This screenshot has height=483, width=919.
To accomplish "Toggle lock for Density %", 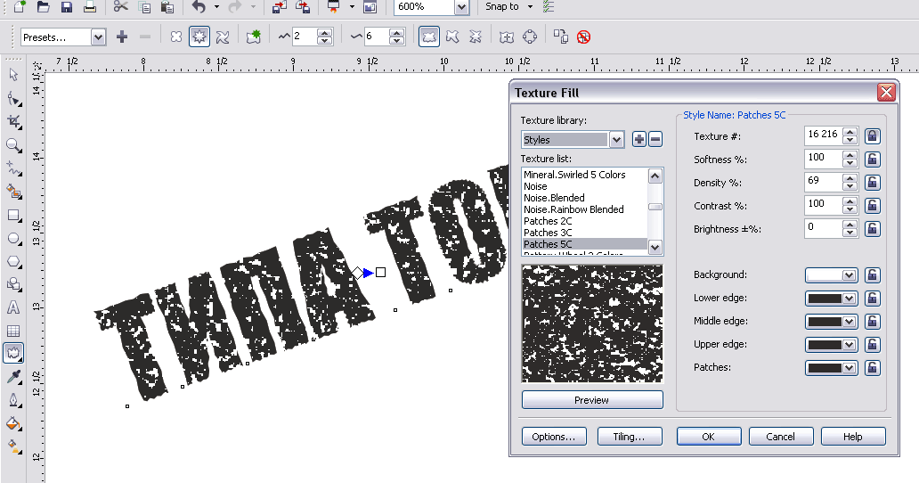I will pos(873,183).
